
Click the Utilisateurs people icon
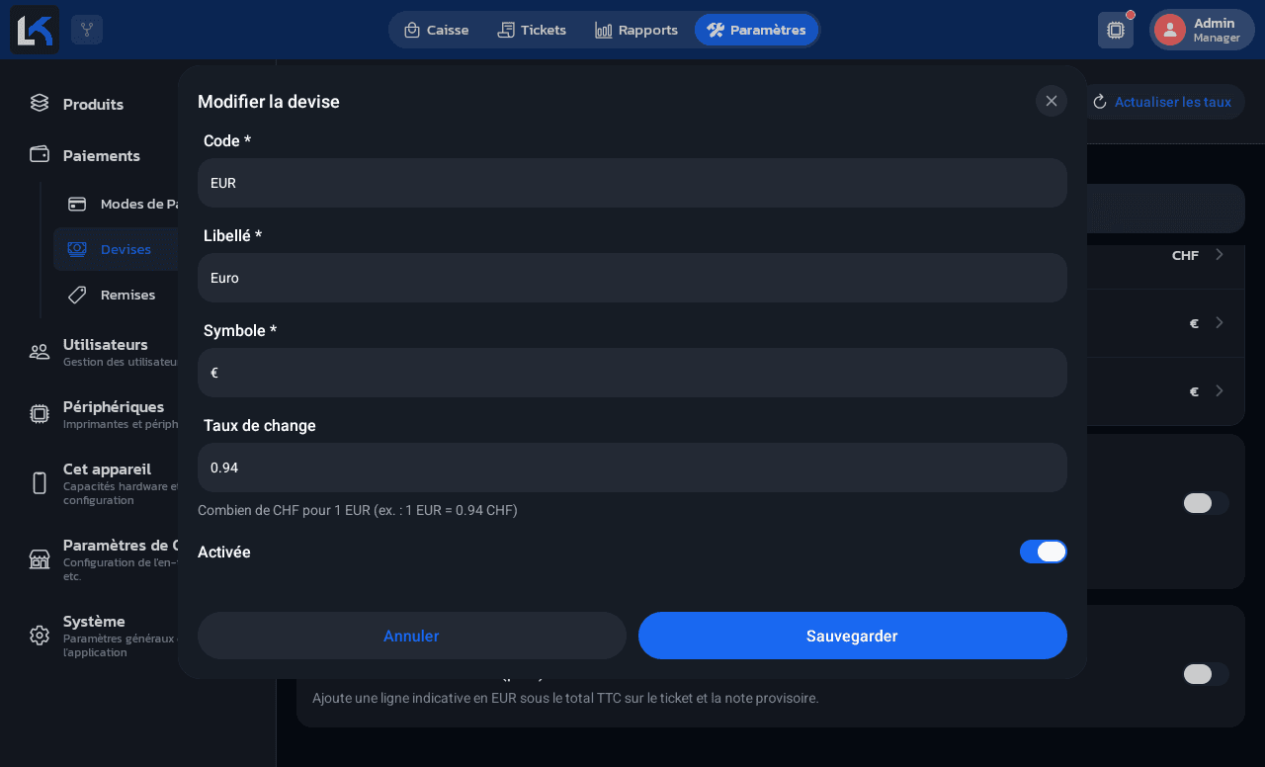click(x=40, y=352)
